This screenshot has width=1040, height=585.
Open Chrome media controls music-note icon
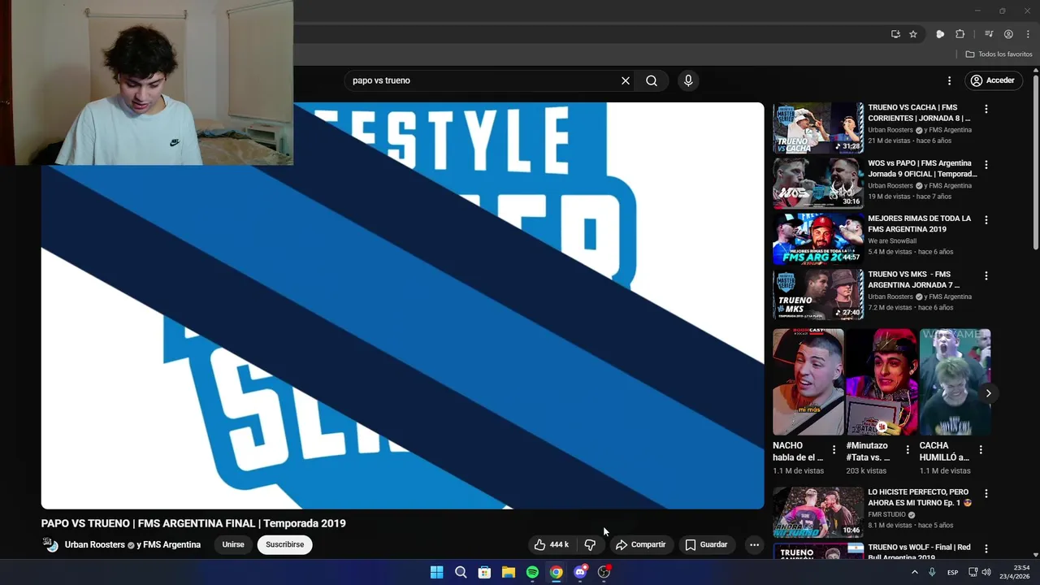[x=989, y=34]
